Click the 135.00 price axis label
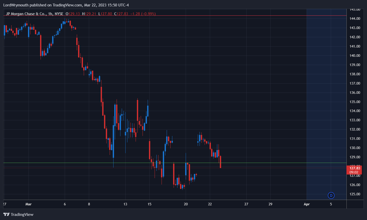The height and width of the screenshot is (220, 367). tap(355, 102)
